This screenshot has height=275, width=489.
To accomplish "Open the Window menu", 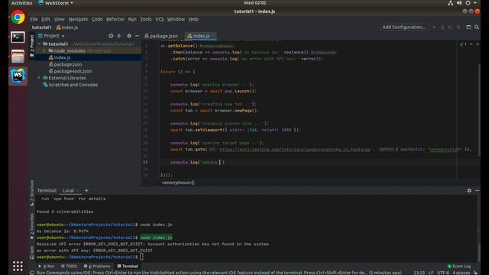I will pyautogui.click(x=176, y=19).
